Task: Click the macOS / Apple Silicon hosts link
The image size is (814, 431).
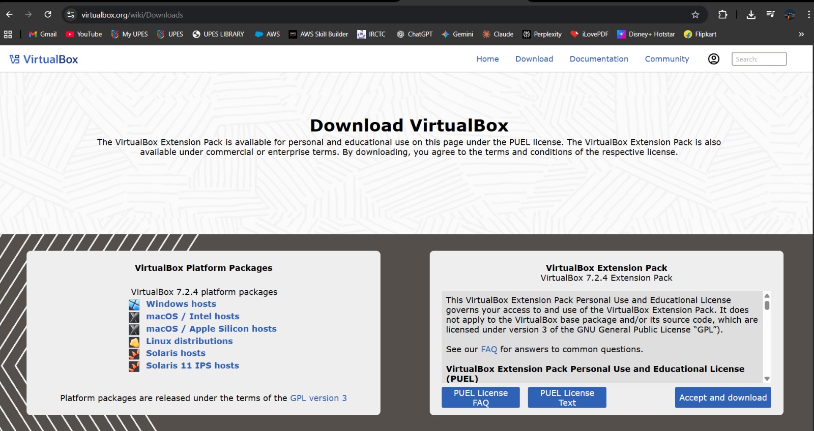Action: (x=211, y=329)
